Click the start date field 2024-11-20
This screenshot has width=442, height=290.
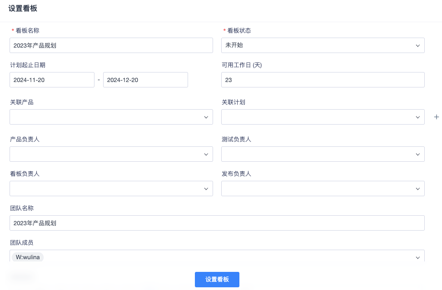52,80
